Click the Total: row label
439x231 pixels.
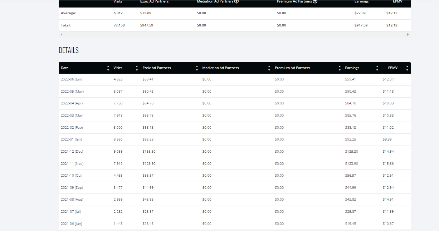pos(66,25)
